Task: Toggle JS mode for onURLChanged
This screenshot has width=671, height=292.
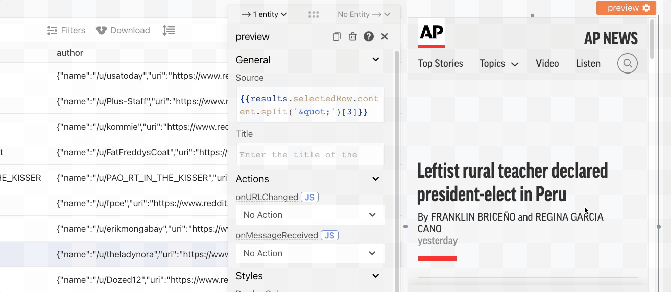Action: 309,197
